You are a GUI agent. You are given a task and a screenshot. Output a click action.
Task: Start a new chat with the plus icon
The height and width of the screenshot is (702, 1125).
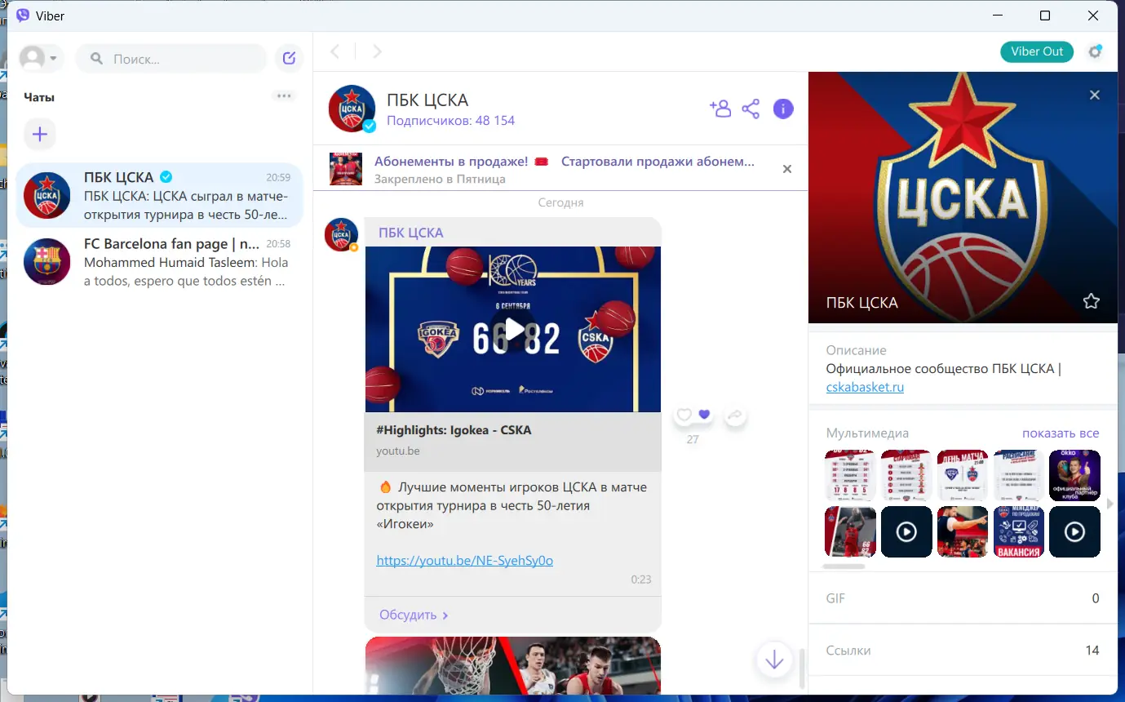click(40, 134)
